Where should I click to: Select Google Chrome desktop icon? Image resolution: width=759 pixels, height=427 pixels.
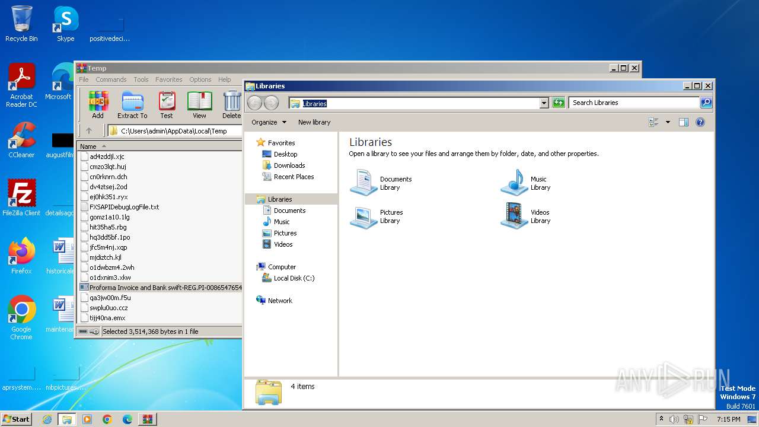[21, 317]
